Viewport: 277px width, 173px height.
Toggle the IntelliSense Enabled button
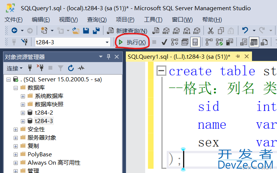tap(195, 42)
